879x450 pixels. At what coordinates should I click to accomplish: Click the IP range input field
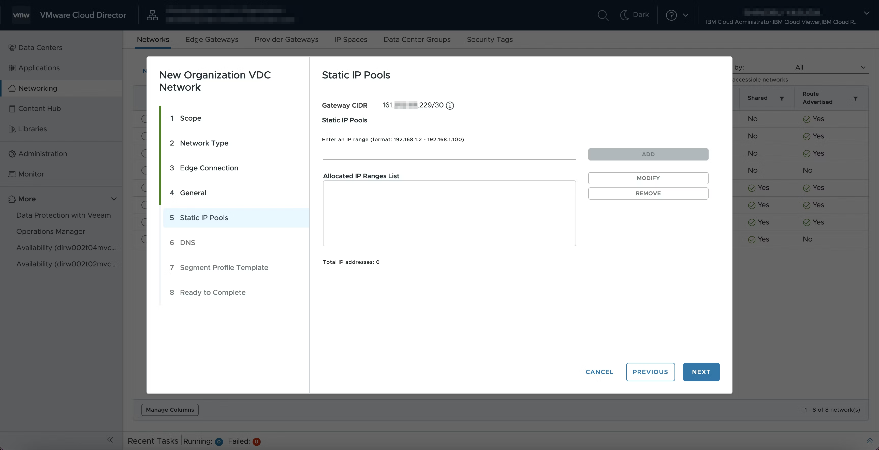(x=449, y=154)
